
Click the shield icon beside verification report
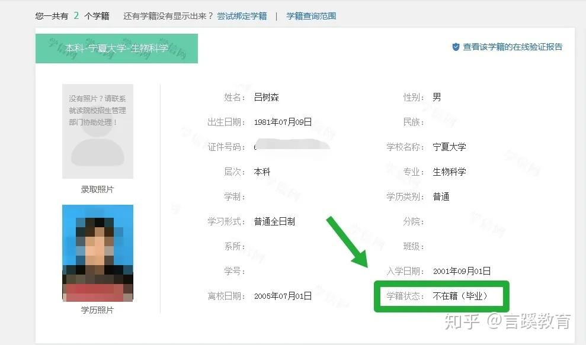pos(456,47)
